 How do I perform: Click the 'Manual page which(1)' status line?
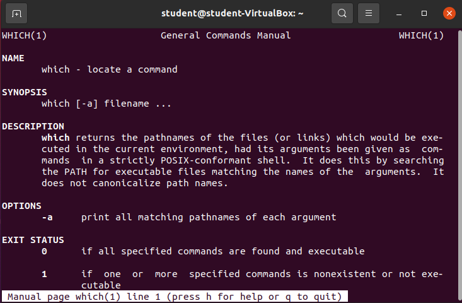(174, 297)
